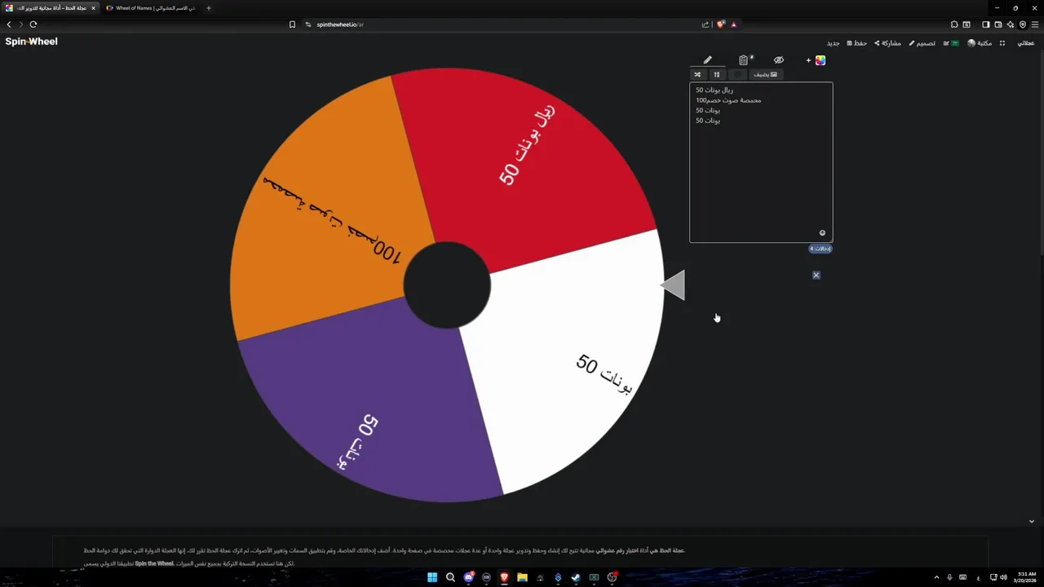The width and height of the screenshot is (1044, 587).
Task: Open Brave browser from the taskbar
Action: (x=504, y=577)
